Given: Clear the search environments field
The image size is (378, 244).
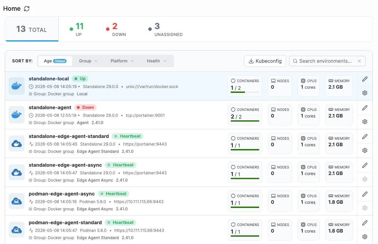Looking at the screenshot, I should click(359, 61).
